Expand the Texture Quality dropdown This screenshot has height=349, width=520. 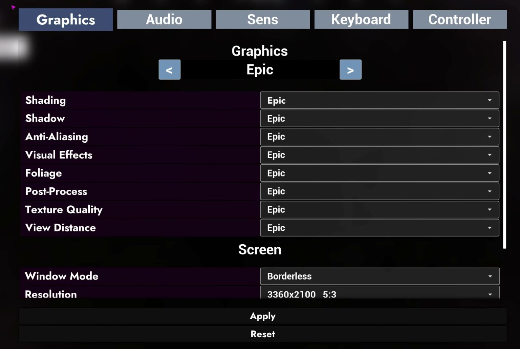(x=379, y=209)
